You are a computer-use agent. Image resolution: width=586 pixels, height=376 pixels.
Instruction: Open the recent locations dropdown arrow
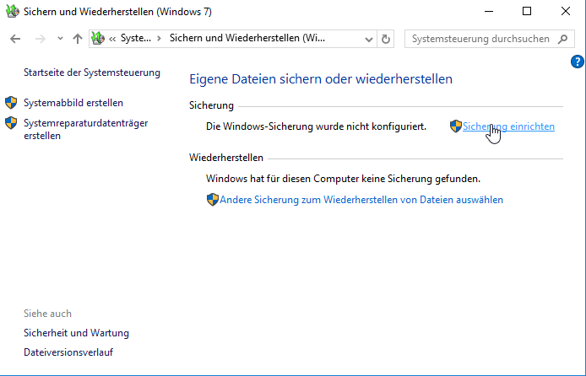(x=60, y=39)
